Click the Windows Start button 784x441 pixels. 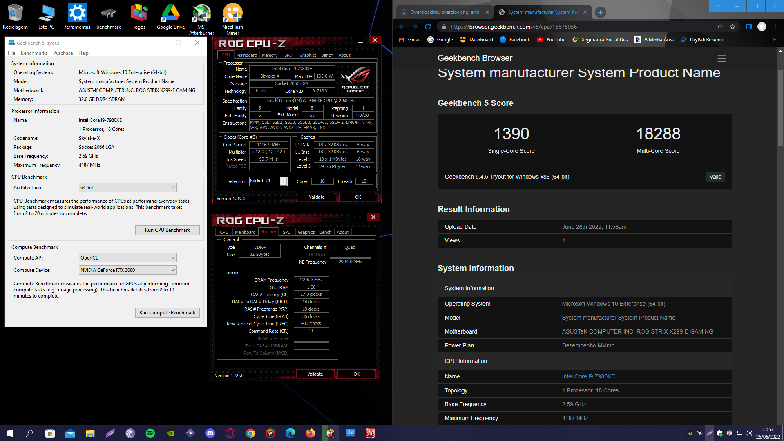pos(10,433)
